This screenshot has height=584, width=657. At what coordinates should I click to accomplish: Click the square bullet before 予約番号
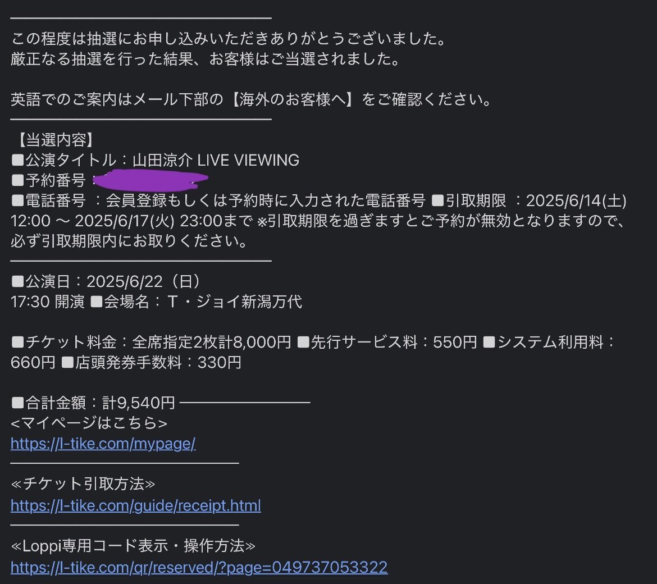click(17, 180)
